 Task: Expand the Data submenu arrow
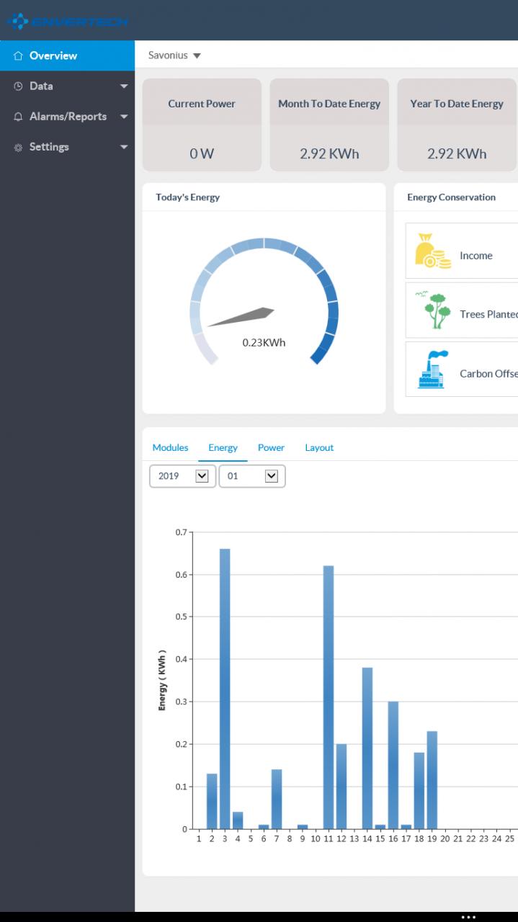[124, 86]
